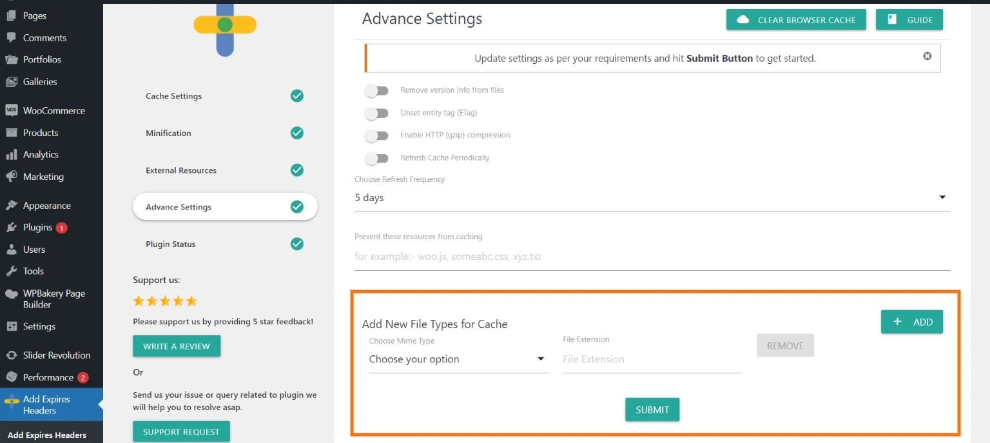Click the WooCommerce icon in sidebar
The width and height of the screenshot is (990, 443).
pyautogui.click(x=11, y=110)
